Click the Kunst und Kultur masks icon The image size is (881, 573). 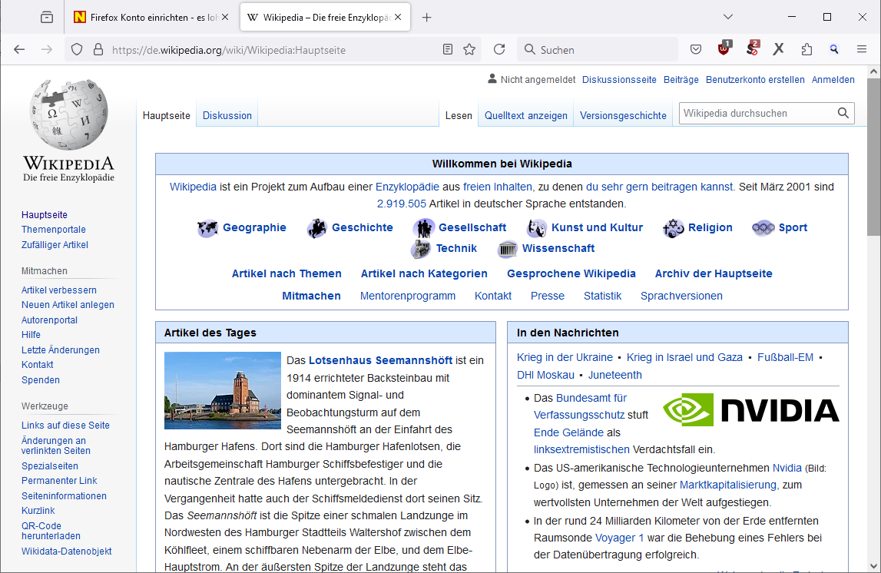pos(537,228)
